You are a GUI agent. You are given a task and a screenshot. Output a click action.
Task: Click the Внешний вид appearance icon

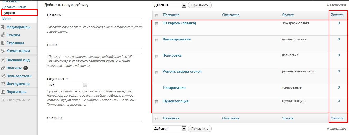3,60
